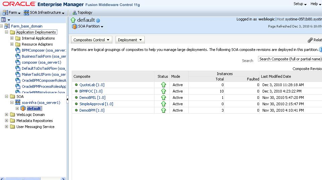
Task: Open the Setup menu
Action: [300, 4]
